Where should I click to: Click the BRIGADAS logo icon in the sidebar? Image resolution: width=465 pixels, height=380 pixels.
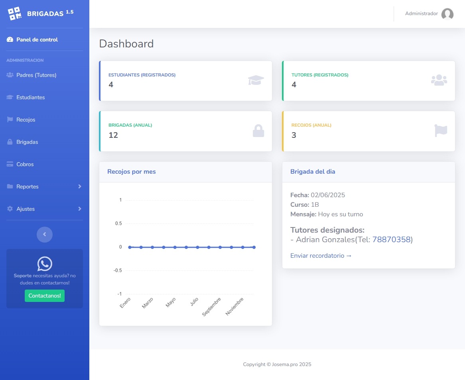click(x=14, y=13)
